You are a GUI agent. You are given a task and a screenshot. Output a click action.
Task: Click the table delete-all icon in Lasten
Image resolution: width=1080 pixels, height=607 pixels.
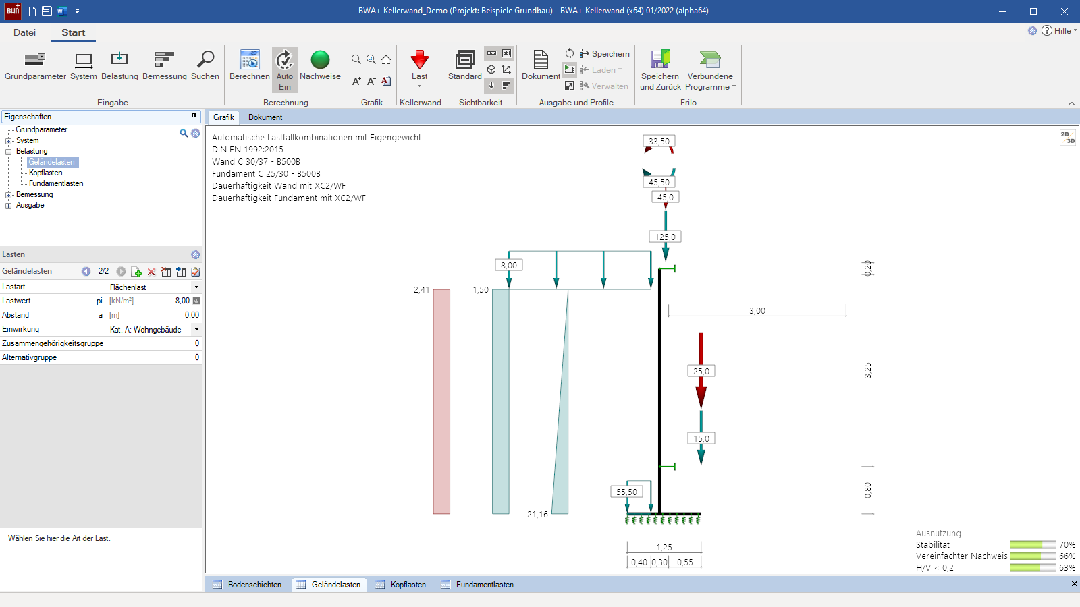(166, 272)
